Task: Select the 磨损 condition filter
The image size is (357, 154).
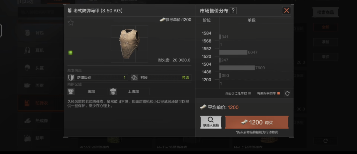Action: (325, 57)
